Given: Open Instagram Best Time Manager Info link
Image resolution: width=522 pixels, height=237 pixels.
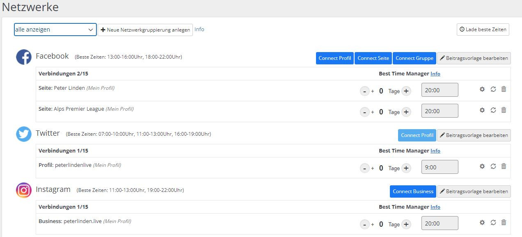Looking at the screenshot, I should (x=435, y=207).
